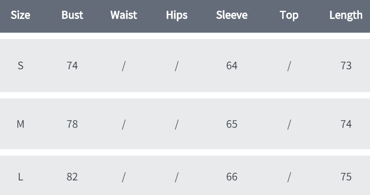Screen dimensions: 370x195
Task: Click bust value 82 in L row
Action: click(72, 177)
